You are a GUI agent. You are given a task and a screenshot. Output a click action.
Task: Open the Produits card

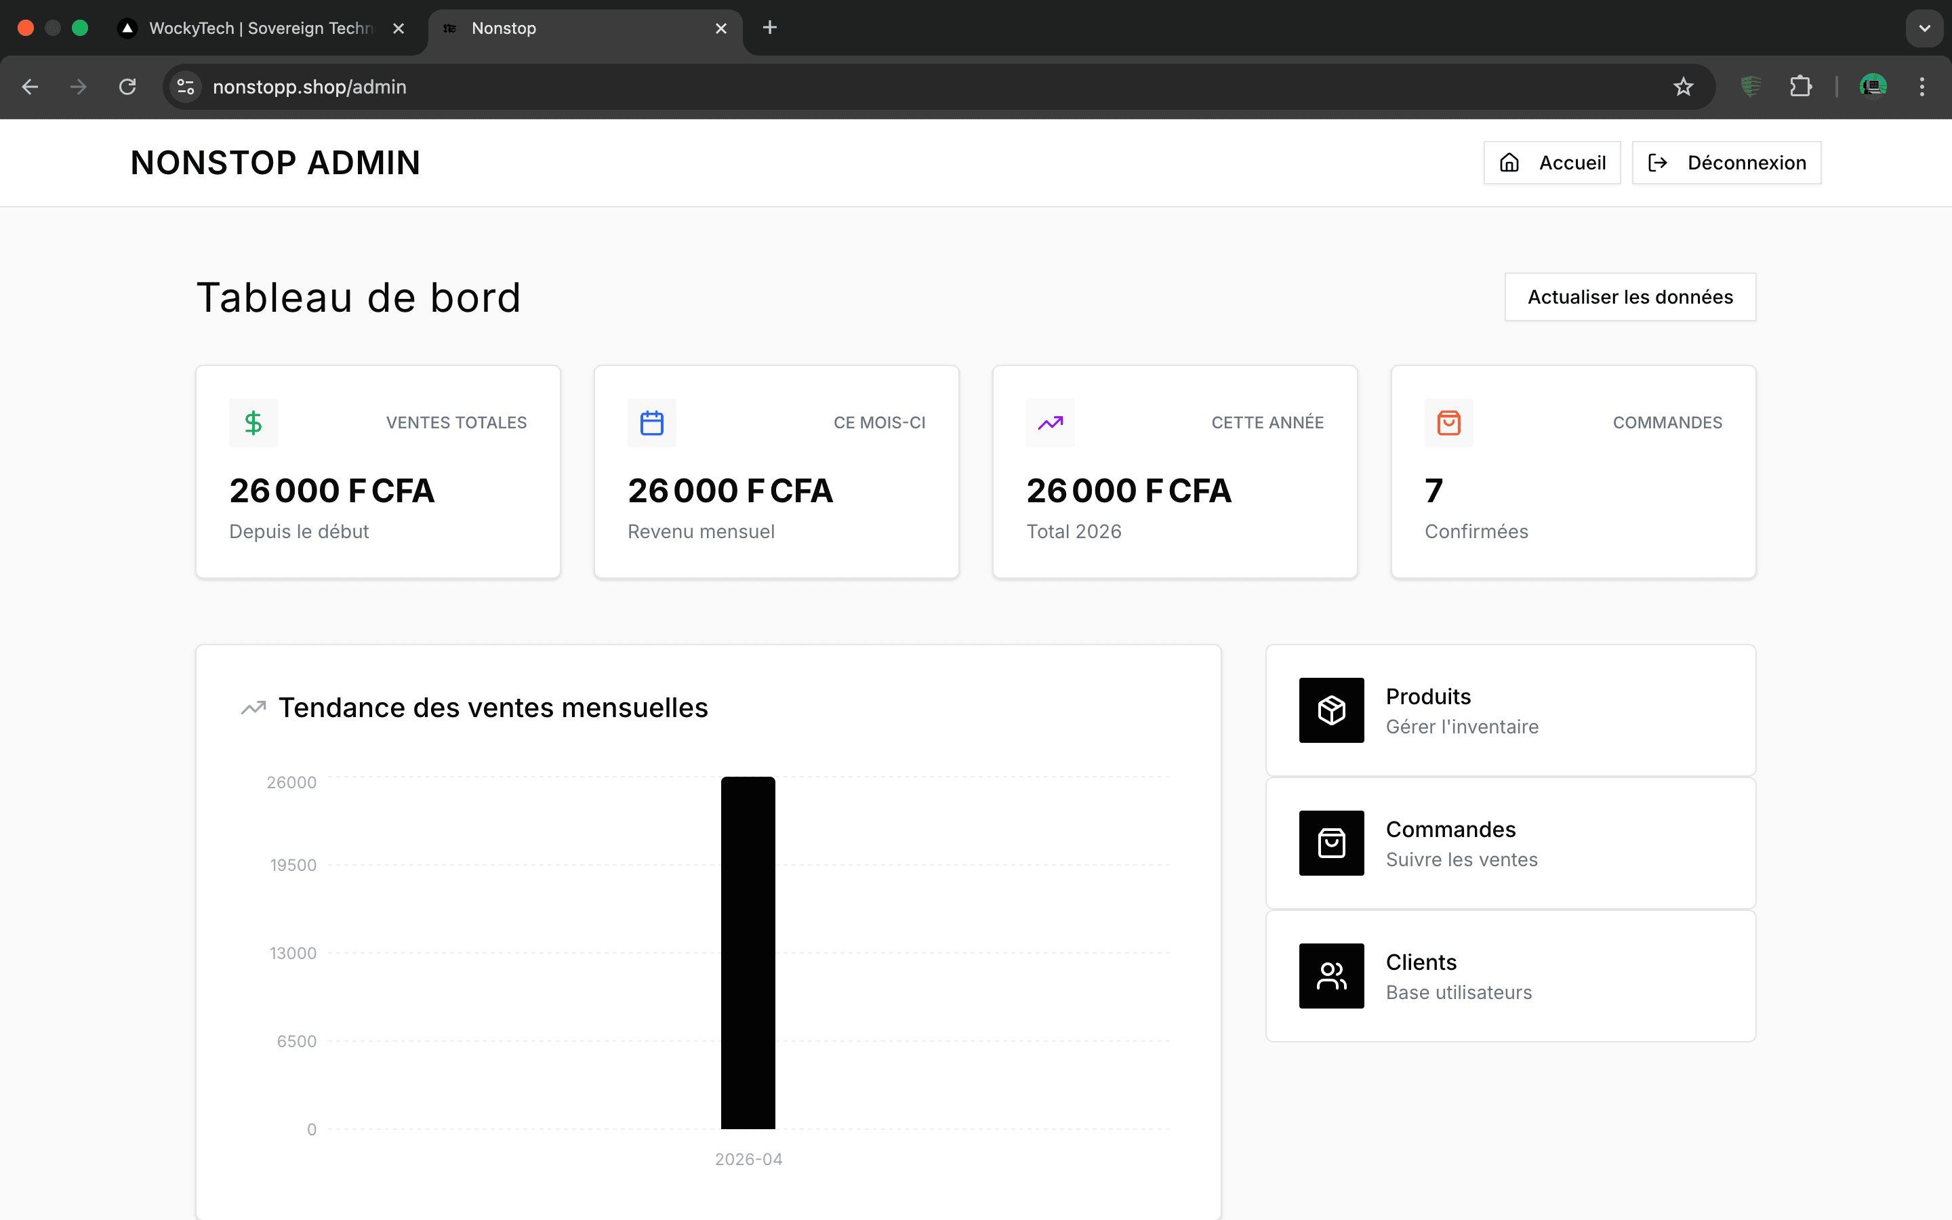[x=1511, y=710]
